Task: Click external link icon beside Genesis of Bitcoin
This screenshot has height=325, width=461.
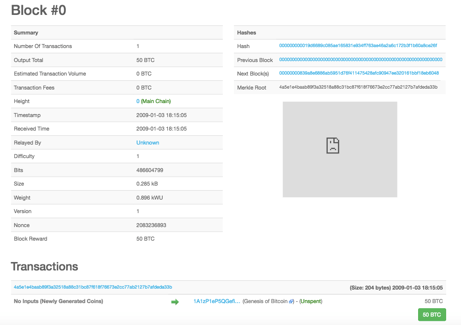Action: click(291, 302)
